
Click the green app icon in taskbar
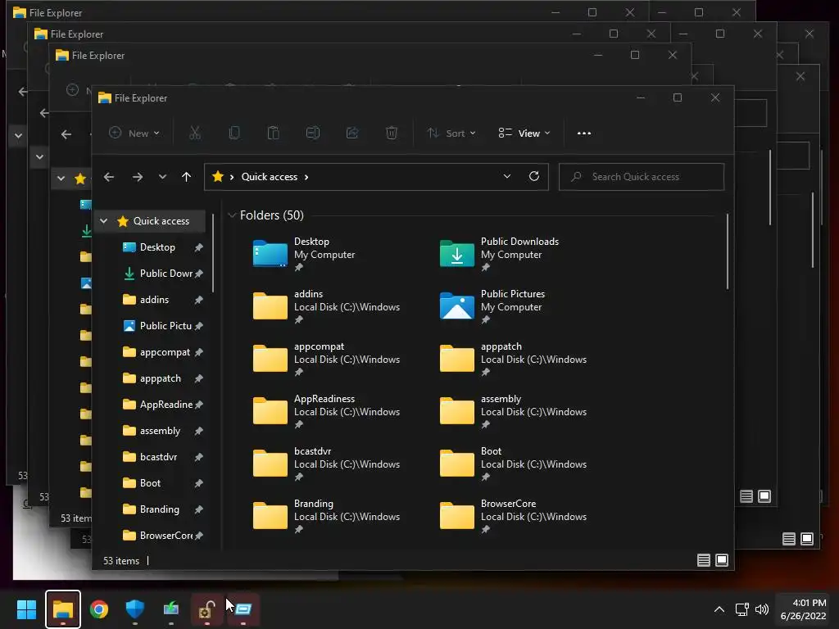point(170,609)
